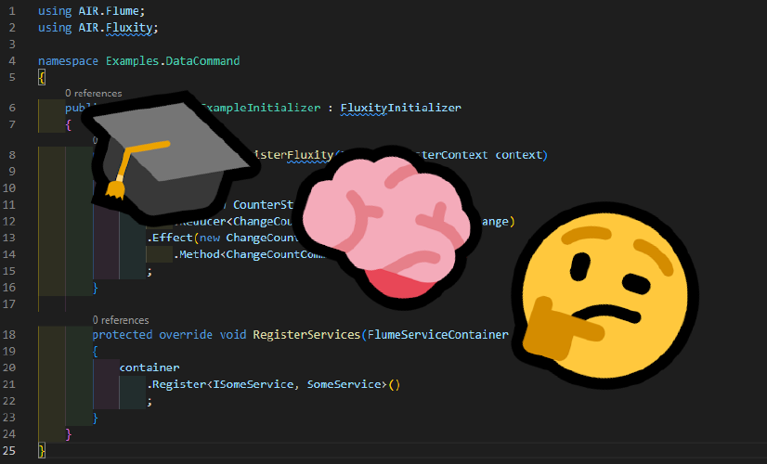Open '0 references' CodeLens above RegisterServices method
Viewport: 767px width, 464px height.
coord(121,319)
